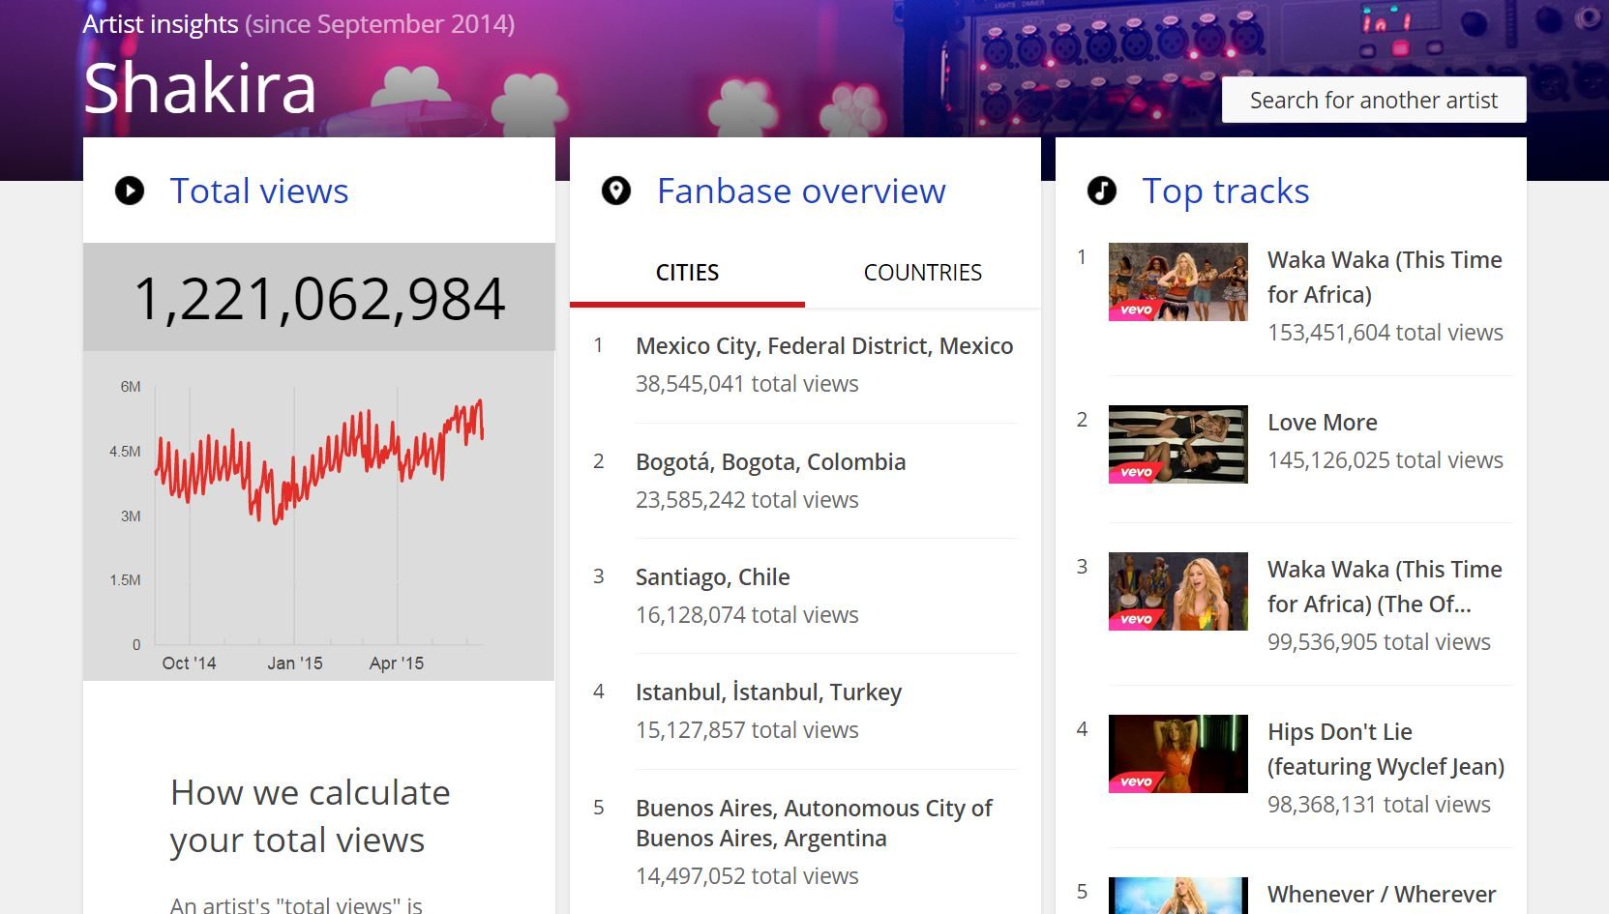The width and height of the screenshot is (1609, 914).
Task: Click the music note icon next to Top tracks
Action: (x=1104, y=190)
